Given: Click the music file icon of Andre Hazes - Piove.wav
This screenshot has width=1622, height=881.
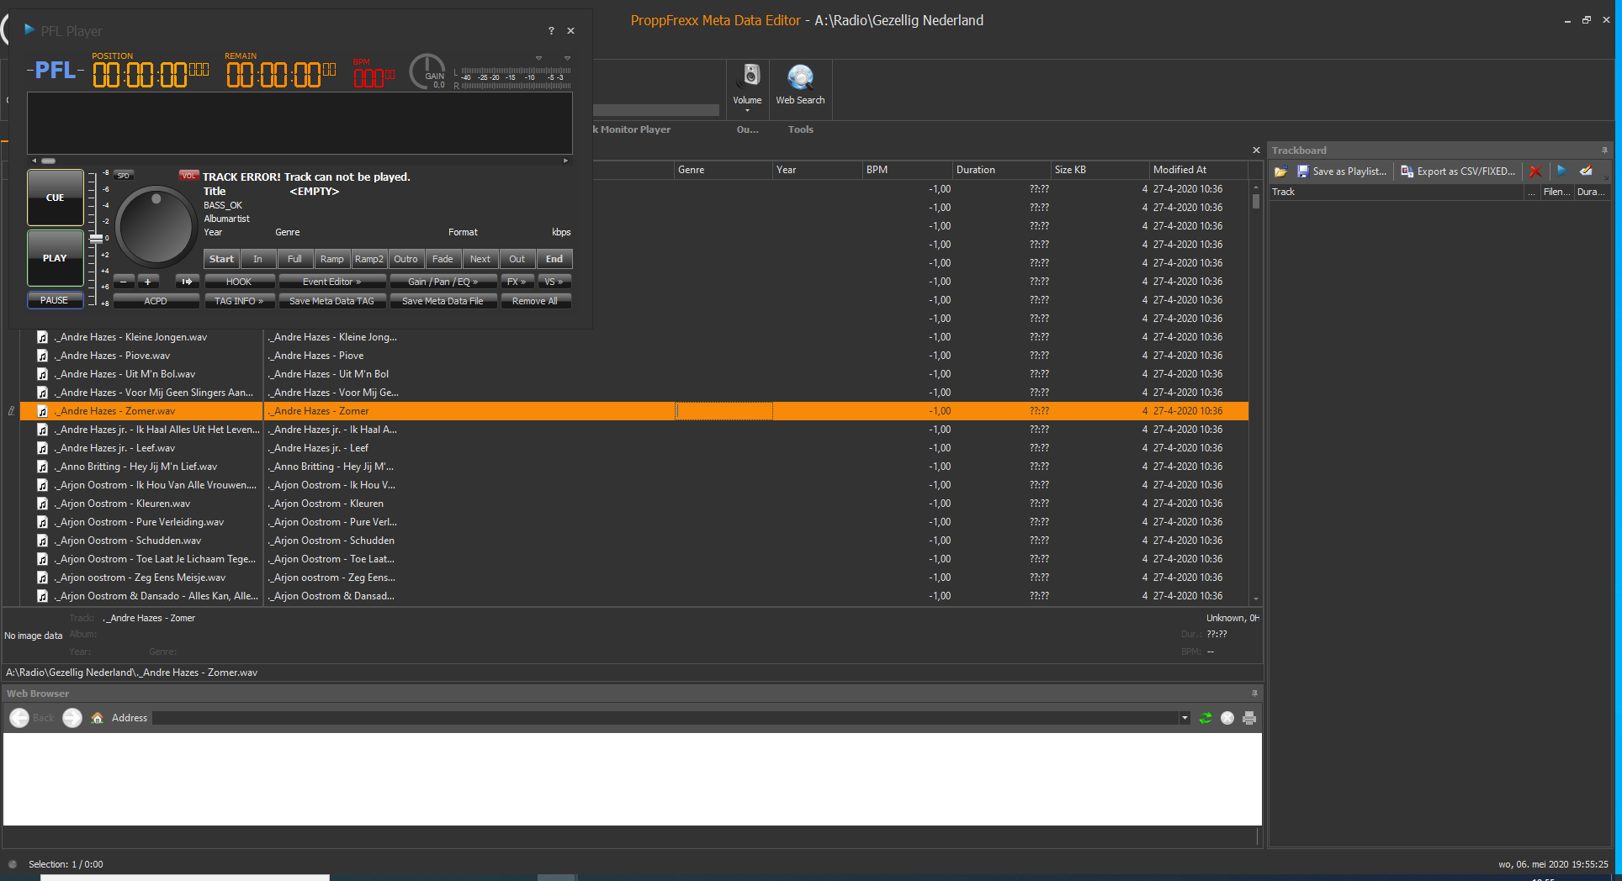Looking at the screenshot, I should click(42, 356).
